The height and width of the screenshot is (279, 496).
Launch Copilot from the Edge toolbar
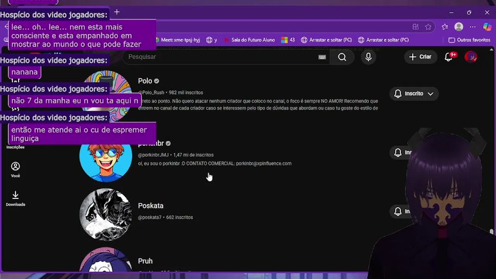click(x=487, y=27)
